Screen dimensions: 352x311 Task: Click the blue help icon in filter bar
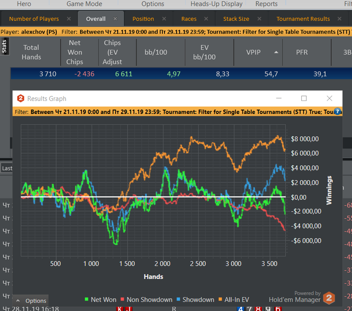coord(337,112)
